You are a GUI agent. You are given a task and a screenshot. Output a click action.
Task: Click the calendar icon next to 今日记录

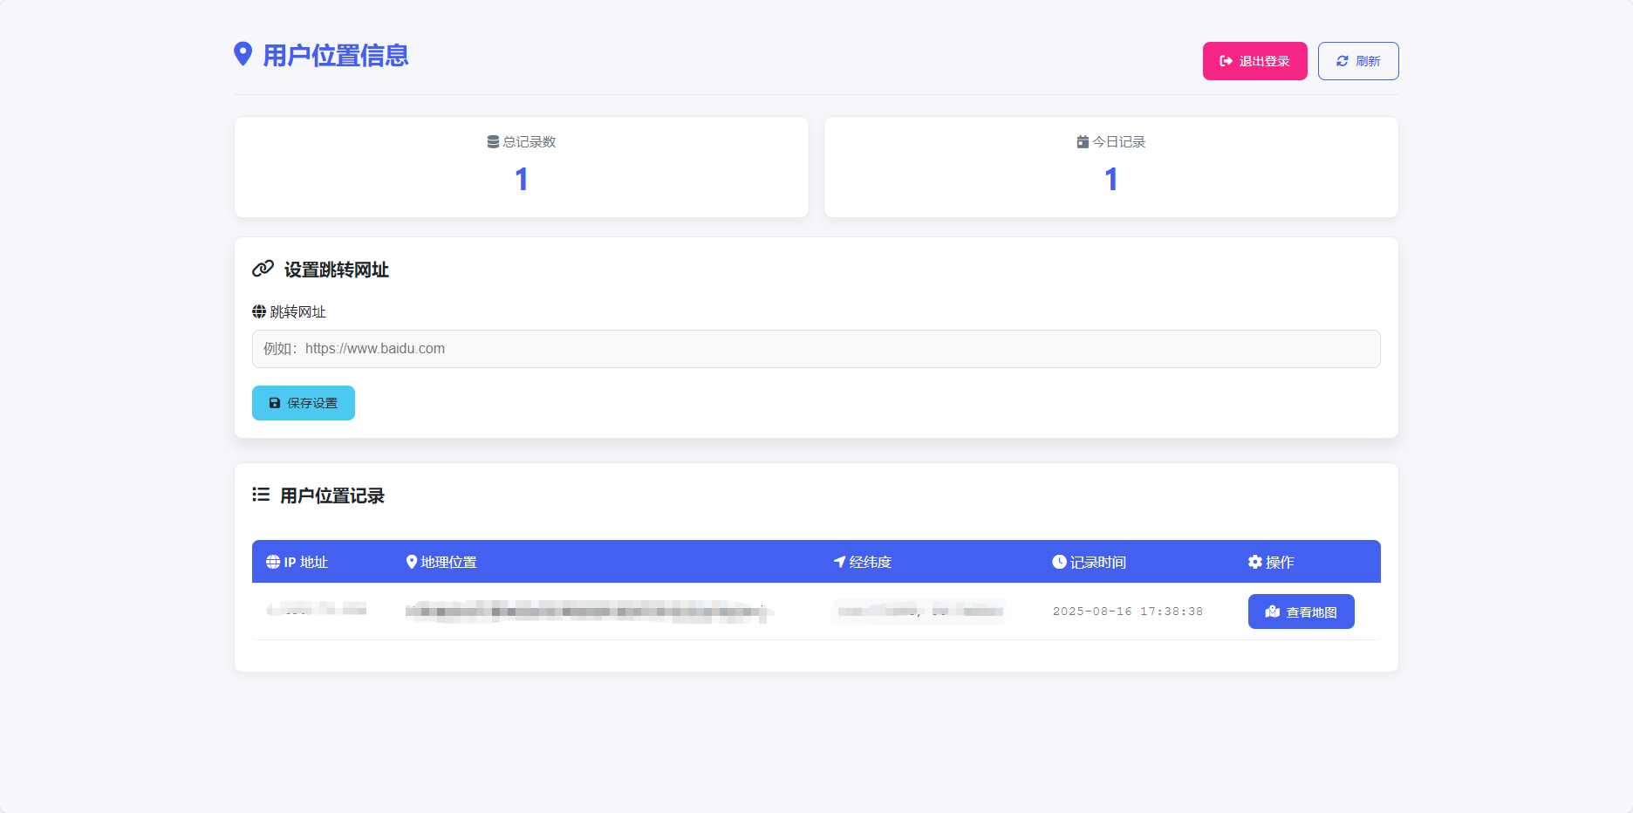click(1083, 142)
